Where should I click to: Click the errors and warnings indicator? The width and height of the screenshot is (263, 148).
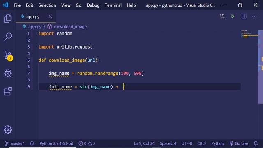[x=87, y=143]
